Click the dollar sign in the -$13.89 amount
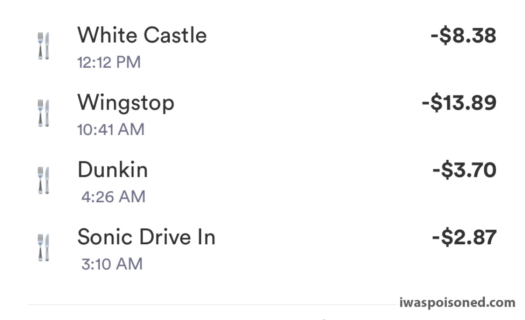 [438, 103]
